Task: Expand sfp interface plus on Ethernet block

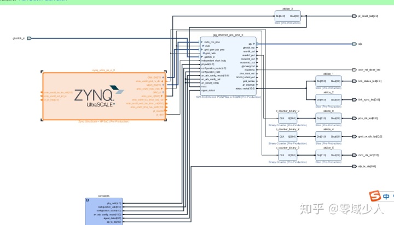Action: coord(254,44)
